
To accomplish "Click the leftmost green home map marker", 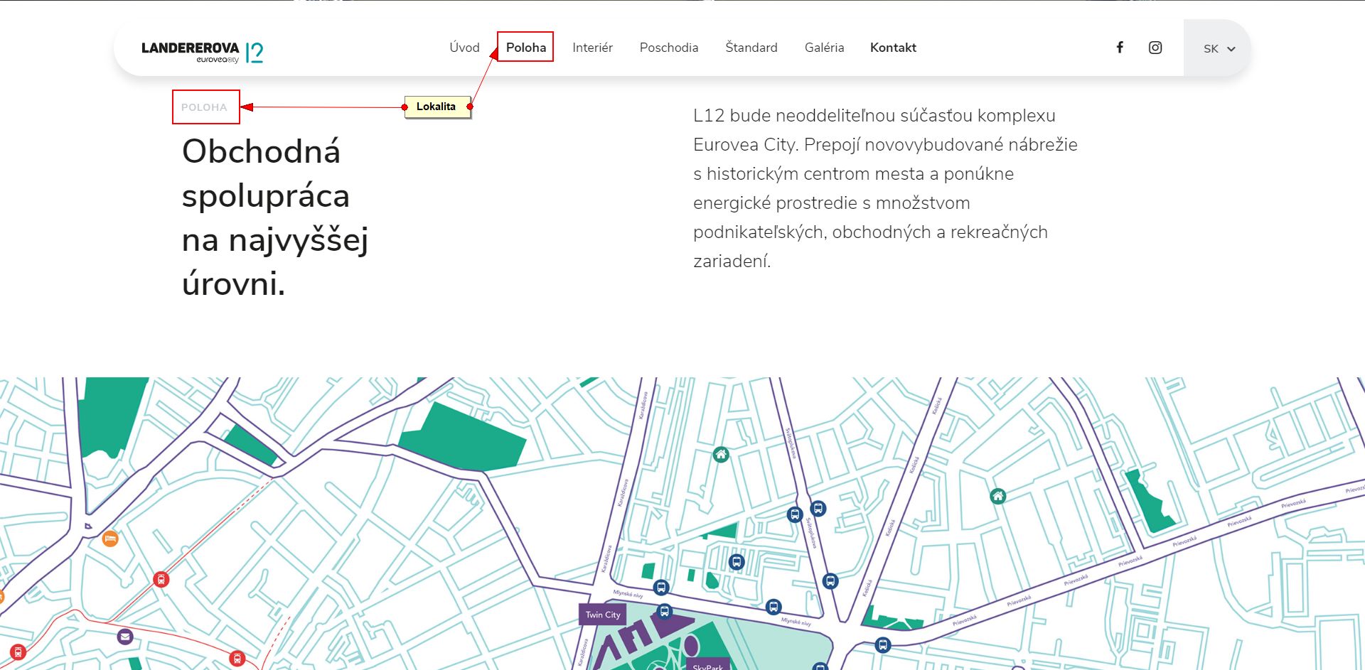I will pos(721,455).
